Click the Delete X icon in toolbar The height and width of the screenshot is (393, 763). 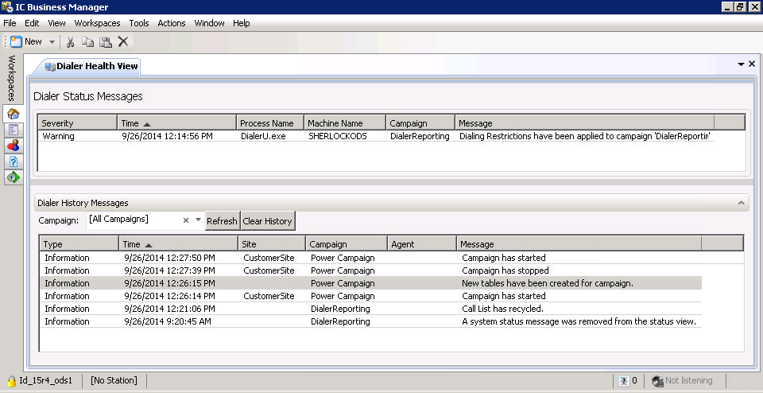pos(123,41)
